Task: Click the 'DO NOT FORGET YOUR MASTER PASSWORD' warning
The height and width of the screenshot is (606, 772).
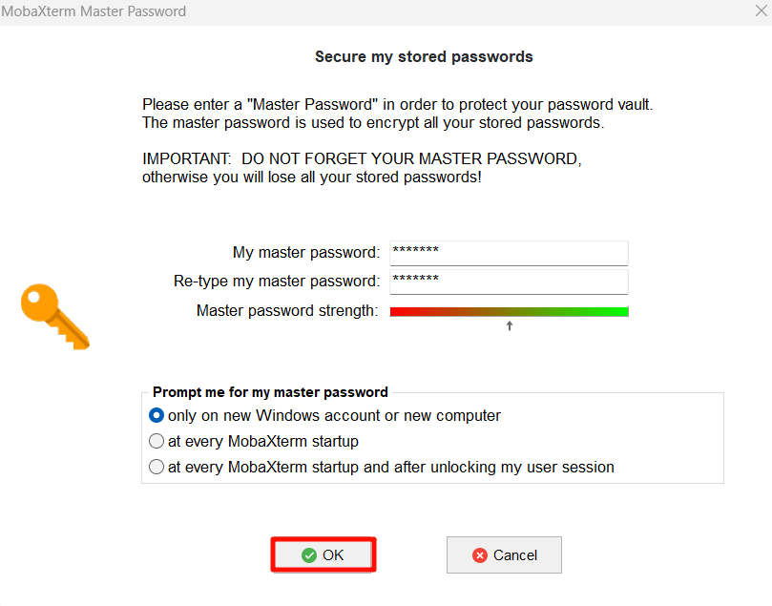Action: [411, 159]
